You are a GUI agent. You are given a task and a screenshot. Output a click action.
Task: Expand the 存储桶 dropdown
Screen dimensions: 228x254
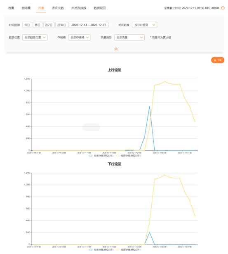(80, 38)
